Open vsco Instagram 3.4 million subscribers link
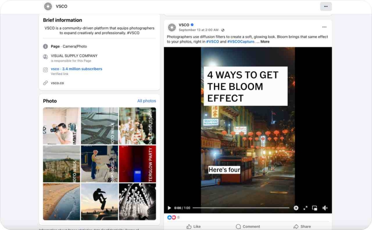The height and width of the screenshot is (230, 372). [x=76, y=69]
